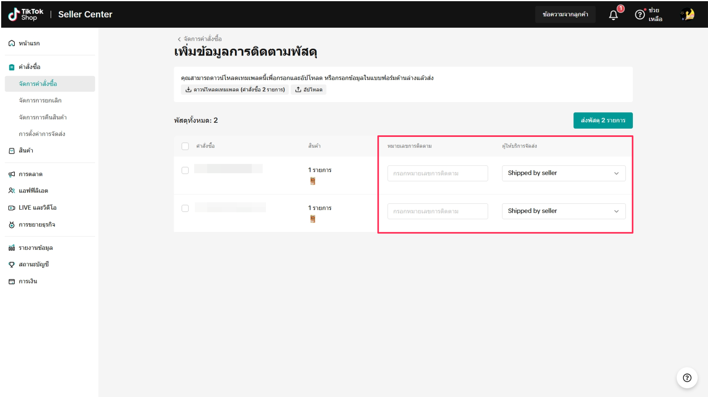Toggle the select-all orders checkbox in header
The height and width of the screenshot is (397, 708).
(185, 146)
